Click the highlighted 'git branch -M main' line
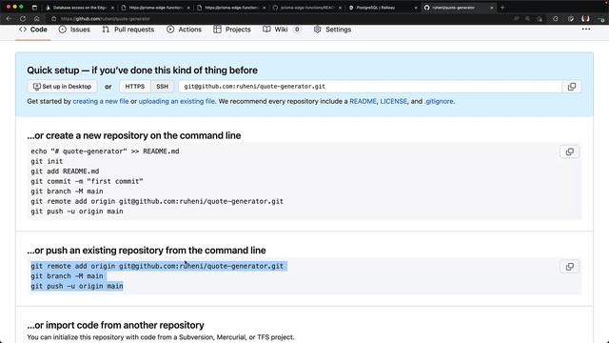Screen dimensions: 609x343 pyautogui.click(x=67, y=275)
